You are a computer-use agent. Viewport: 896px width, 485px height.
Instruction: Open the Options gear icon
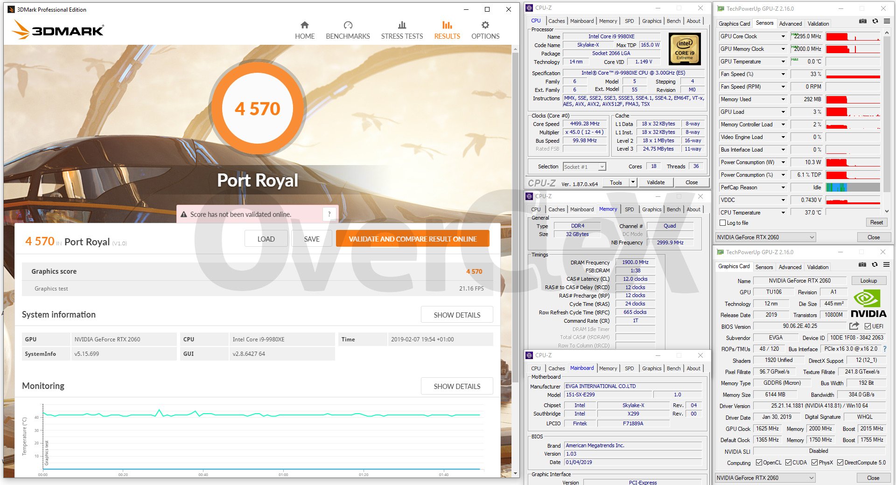[485, 25]
